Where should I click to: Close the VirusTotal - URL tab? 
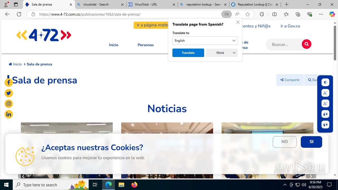pyautogui.click(x=174, y=4)
